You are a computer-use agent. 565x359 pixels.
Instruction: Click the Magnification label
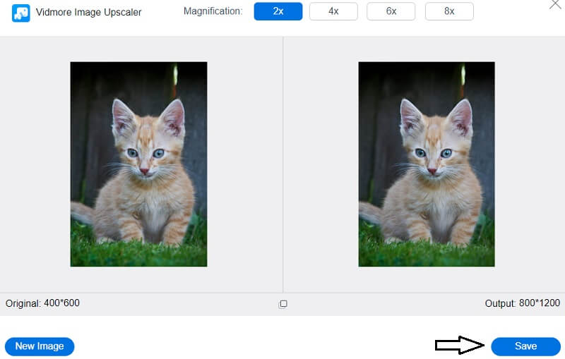pyautogui.click(x=213, y=11)
